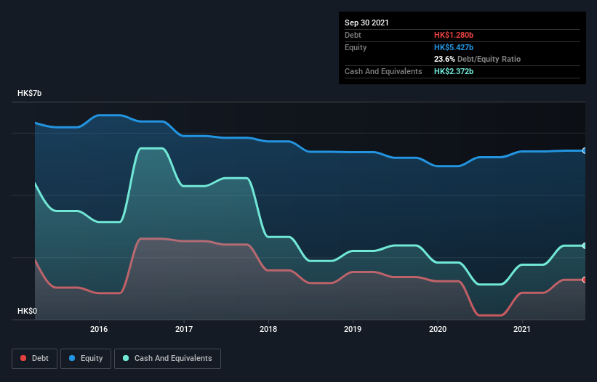The width and height of the screenshot is (597, 382).
Task: Click the HK$2.372b cash value
Action: (454, 71)
